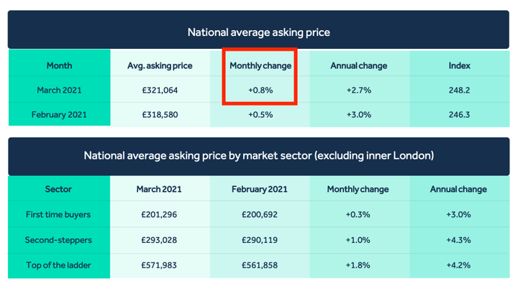The width and height of the screenshot is (518, 286).
Task: Click the First time buyers row label
Action: 58,214
